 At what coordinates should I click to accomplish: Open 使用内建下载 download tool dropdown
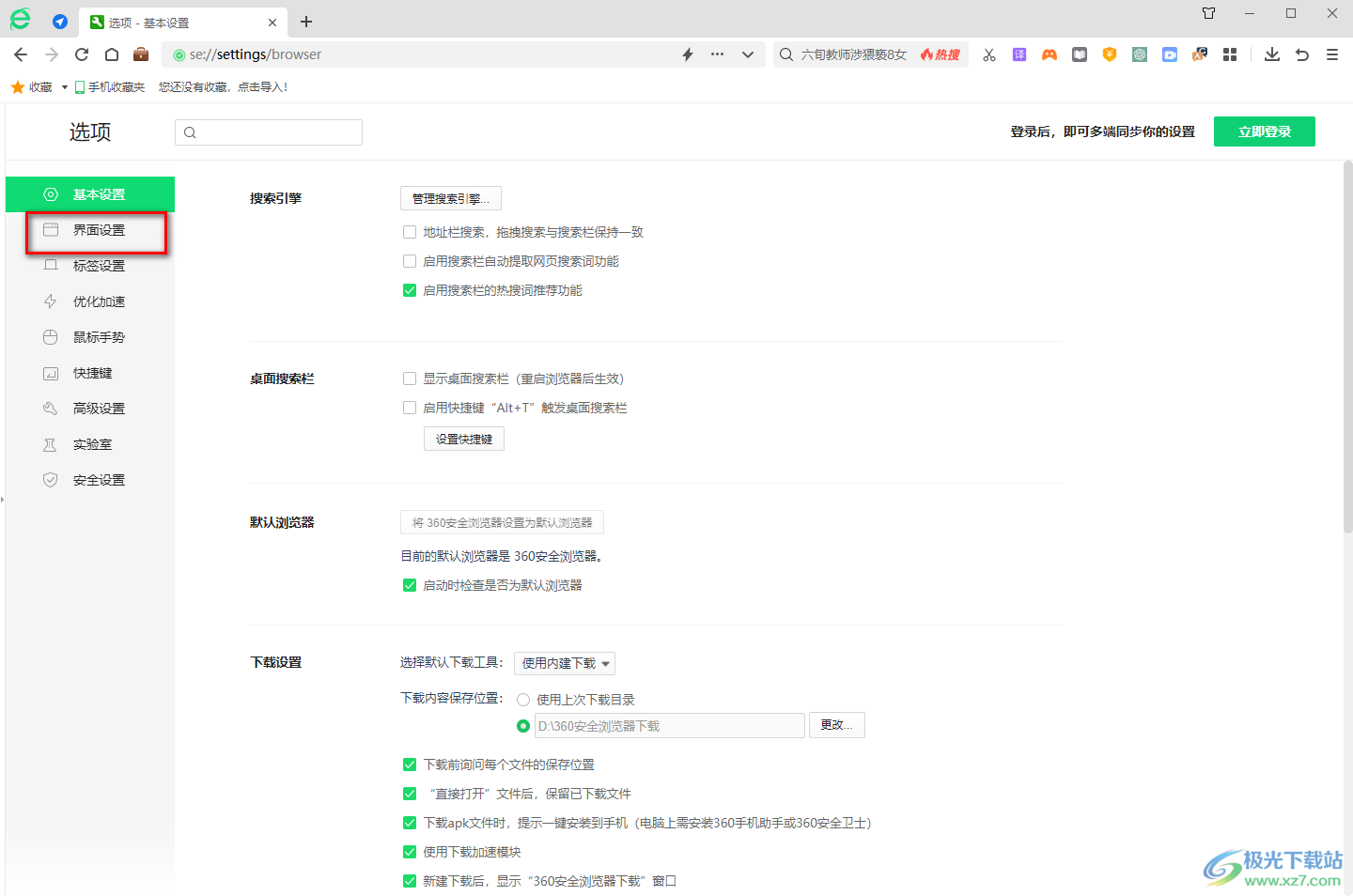tap(565, 663)
